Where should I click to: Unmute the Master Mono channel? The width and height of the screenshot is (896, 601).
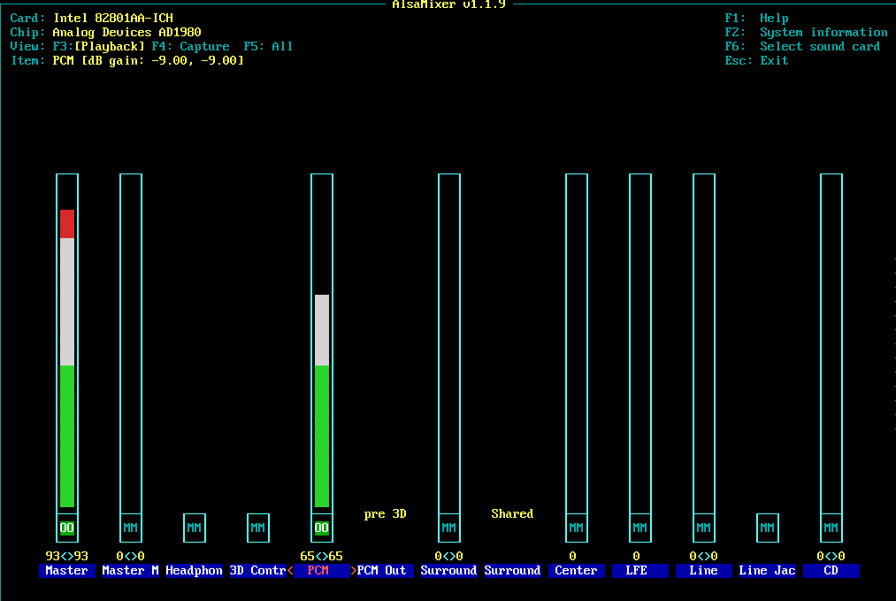(131, 528)
